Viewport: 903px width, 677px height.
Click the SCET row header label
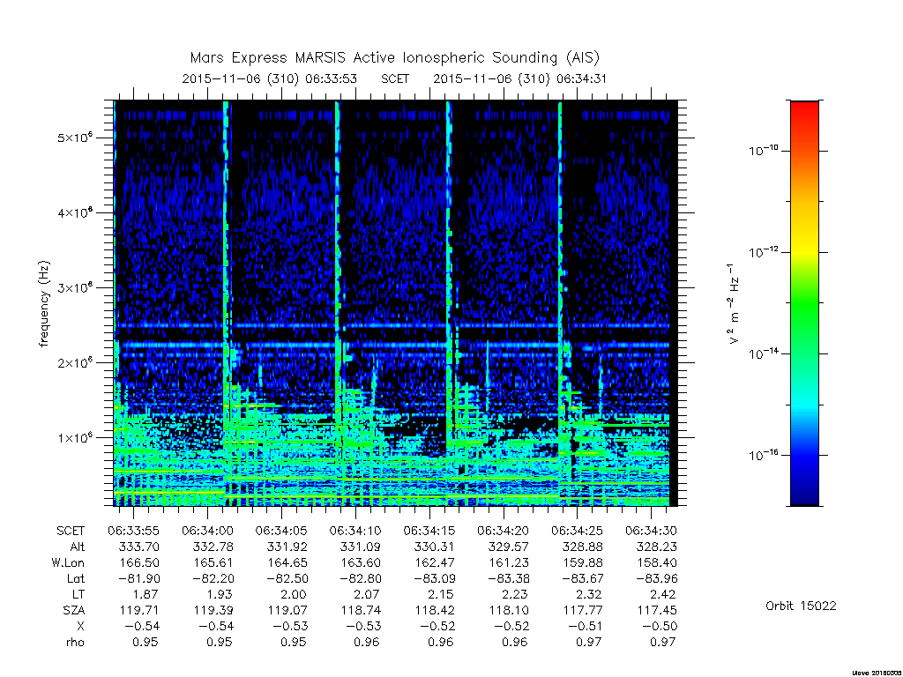point(71,531)
